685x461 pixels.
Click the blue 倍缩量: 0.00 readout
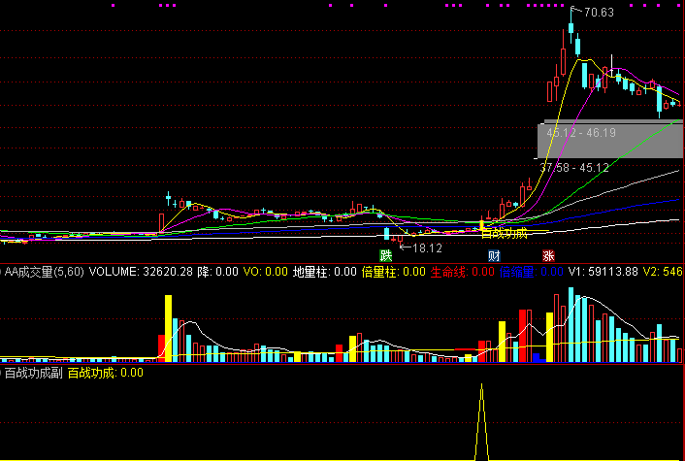[x=532, y=272]
